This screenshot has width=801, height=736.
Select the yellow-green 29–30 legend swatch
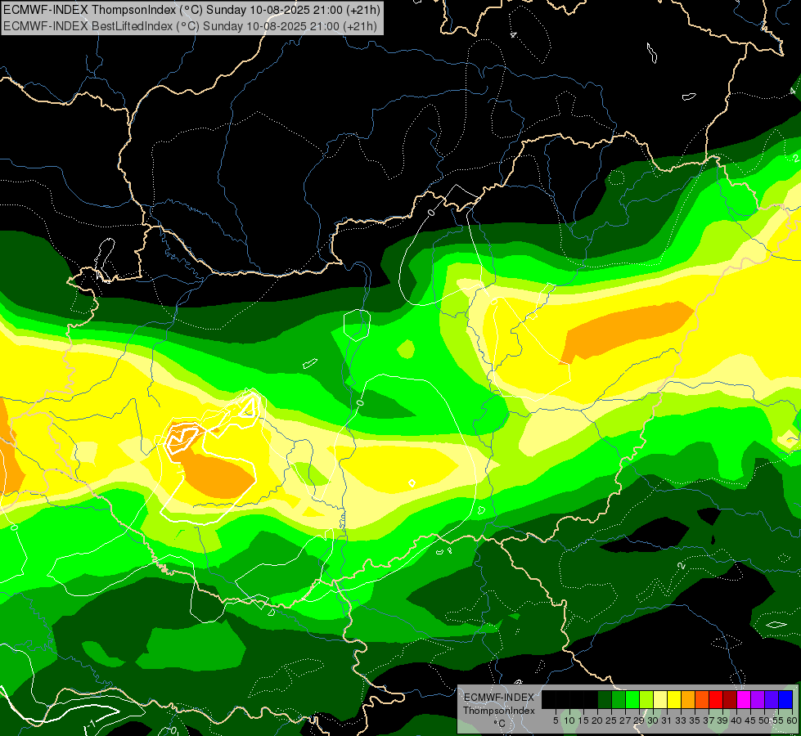[x=646, y=699]
